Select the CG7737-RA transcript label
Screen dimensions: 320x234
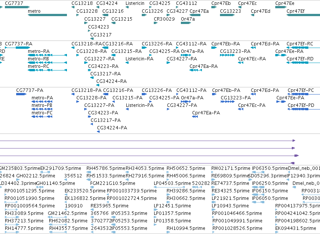18,44
